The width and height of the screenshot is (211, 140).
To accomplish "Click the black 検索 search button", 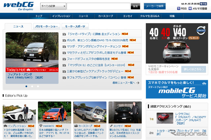I will click(136, 6).
